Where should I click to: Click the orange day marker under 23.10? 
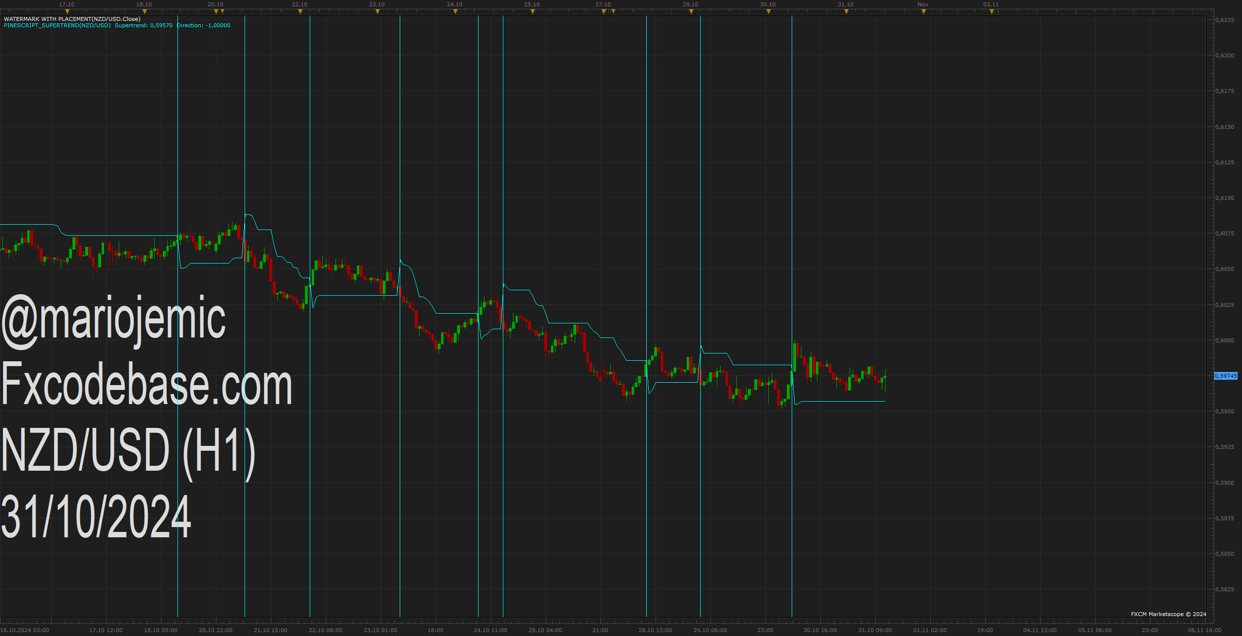click(377, 12)
